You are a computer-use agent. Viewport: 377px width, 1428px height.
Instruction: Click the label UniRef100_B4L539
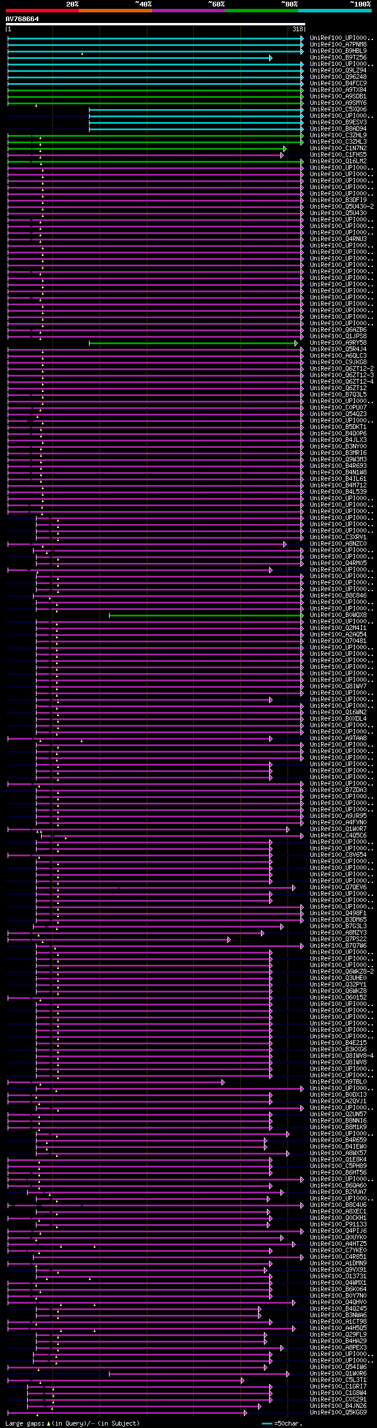[x=338, y=492]
